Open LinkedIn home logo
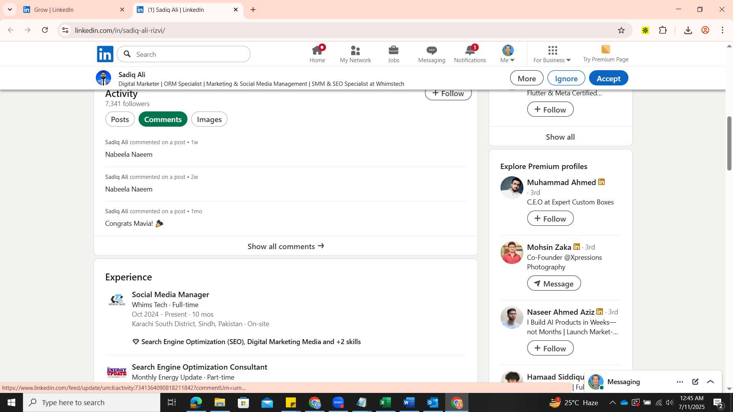 pyautogui.click(x=105, y=54)
